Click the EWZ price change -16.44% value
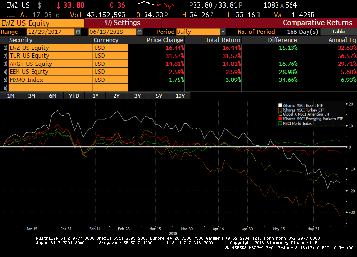 click(x=173, y=48)
